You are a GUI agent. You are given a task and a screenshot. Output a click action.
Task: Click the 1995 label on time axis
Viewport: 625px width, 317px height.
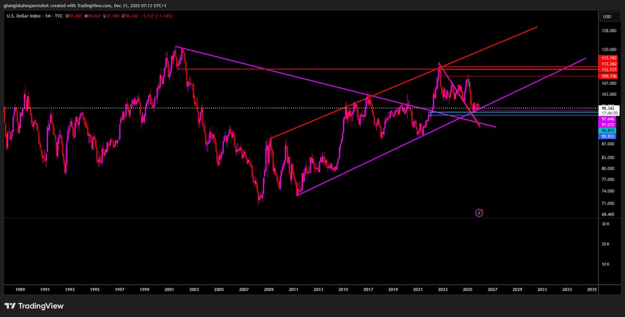click(x=94, y=289)
